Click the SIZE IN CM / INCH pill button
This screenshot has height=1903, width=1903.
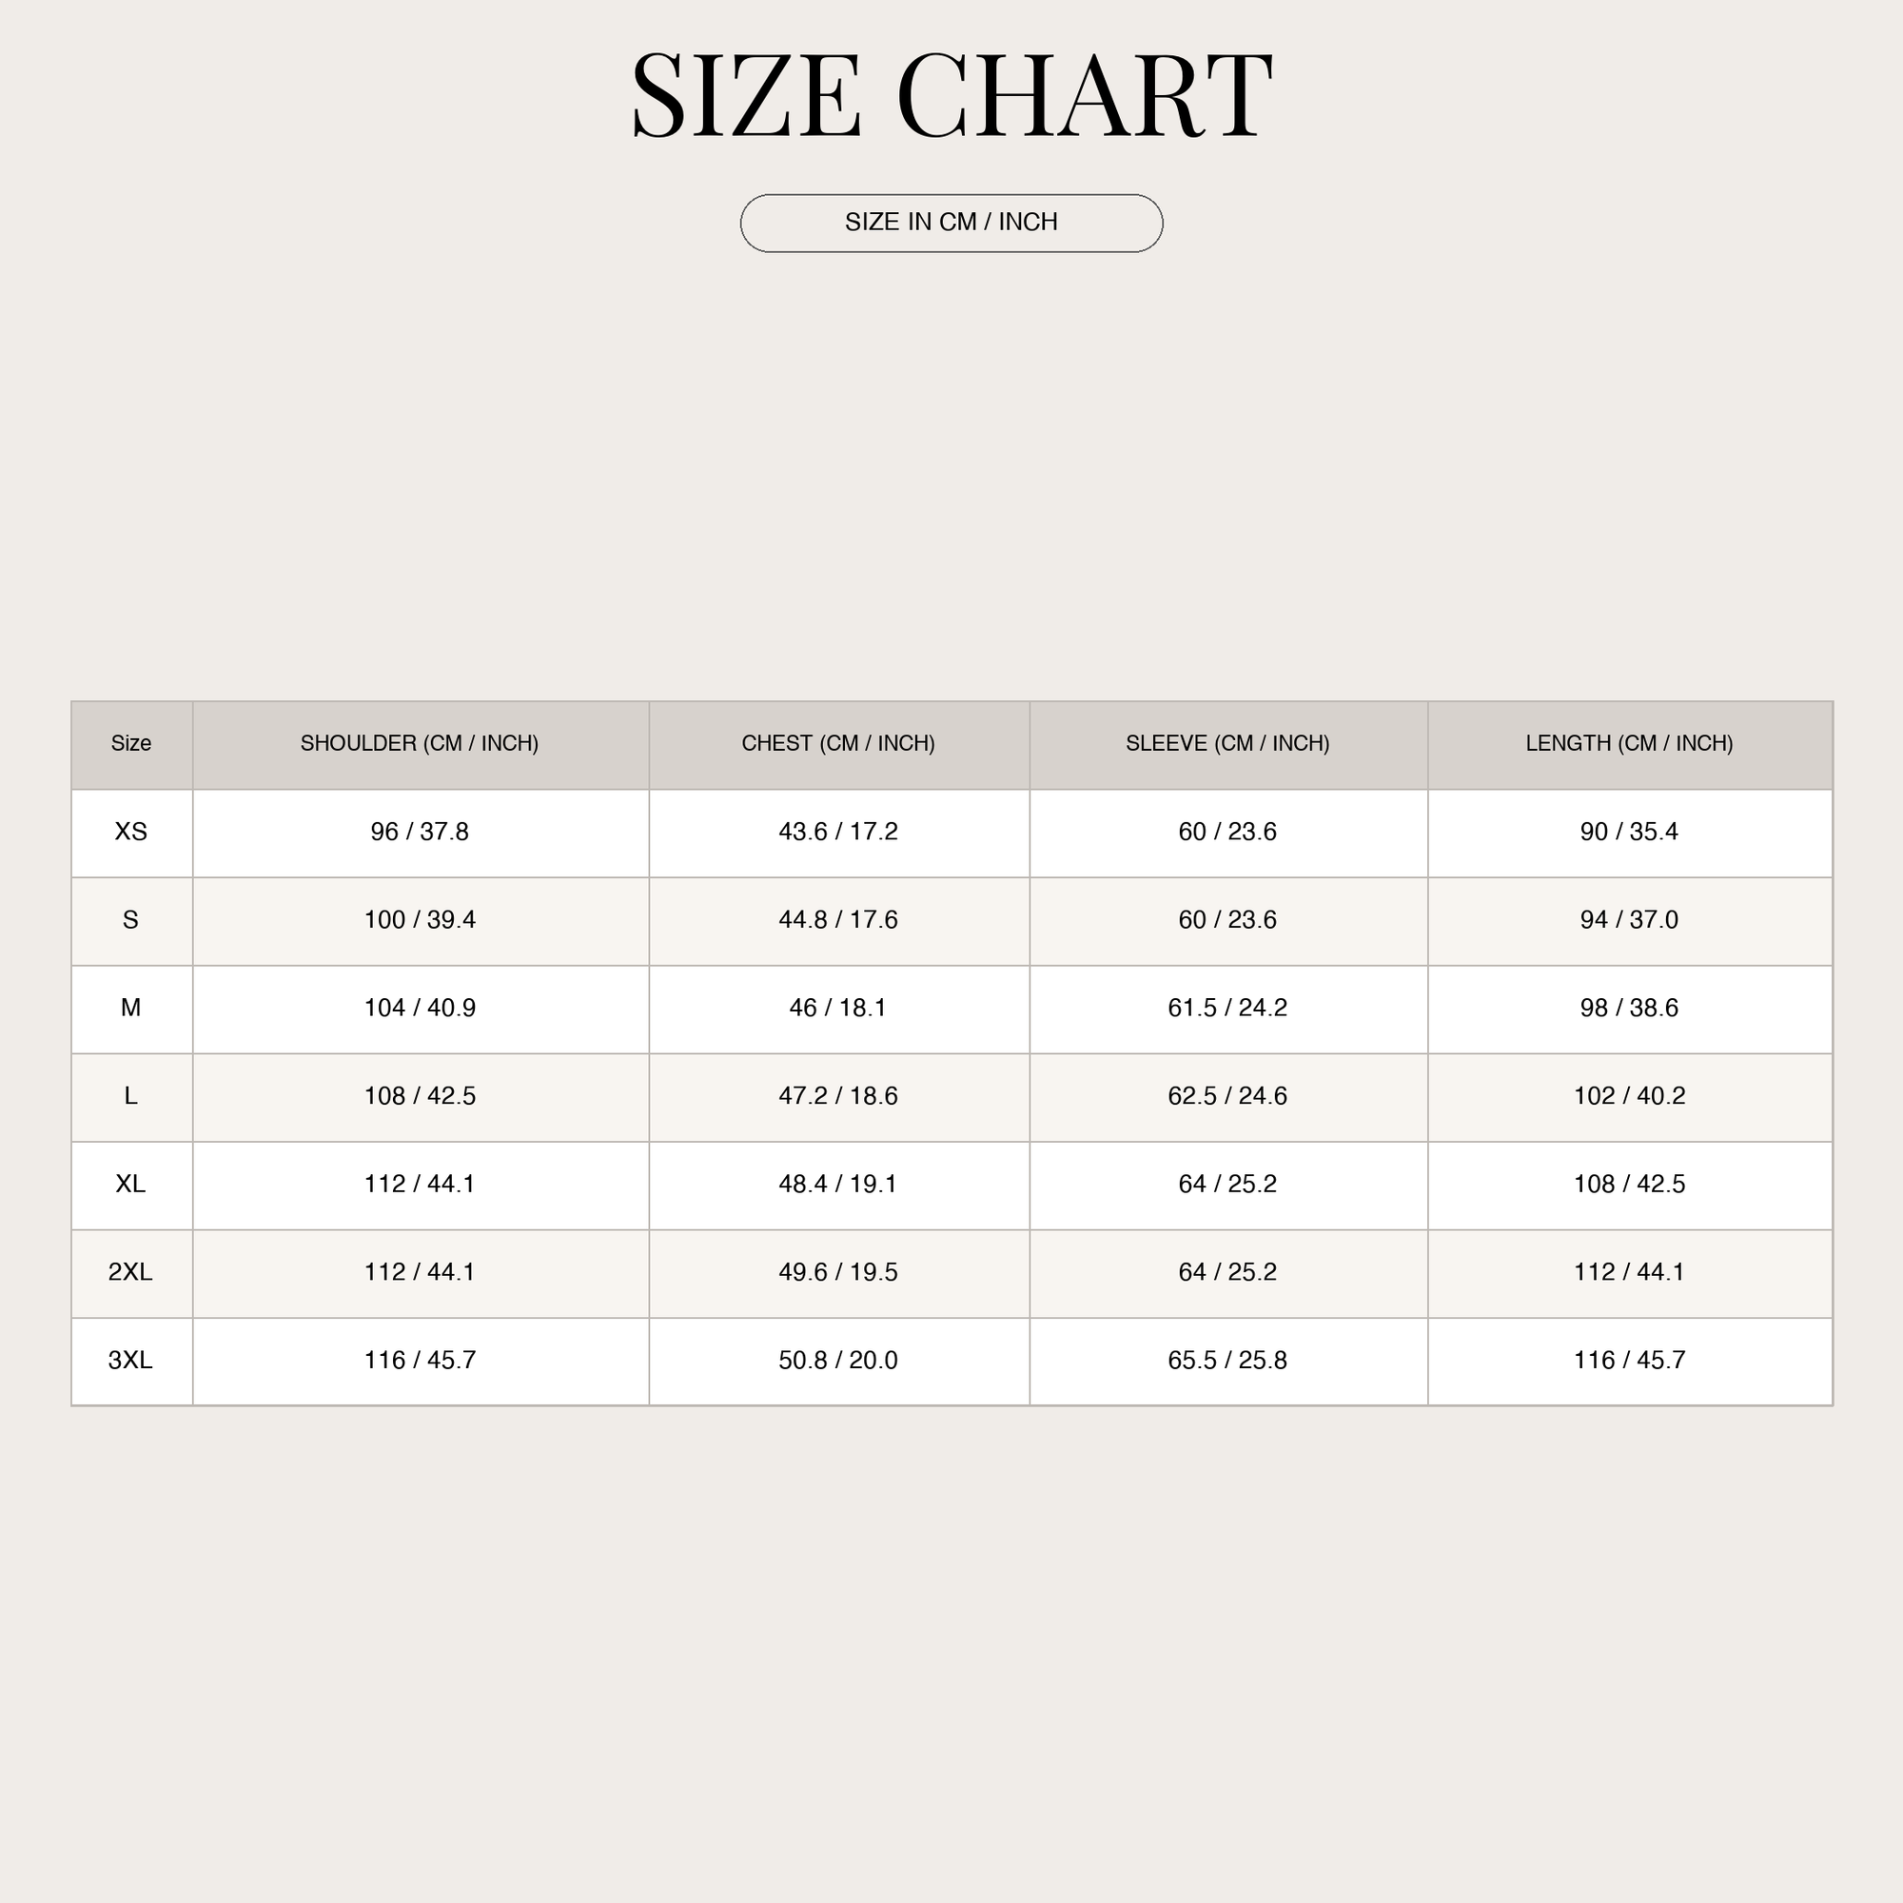tap(951, 223)
